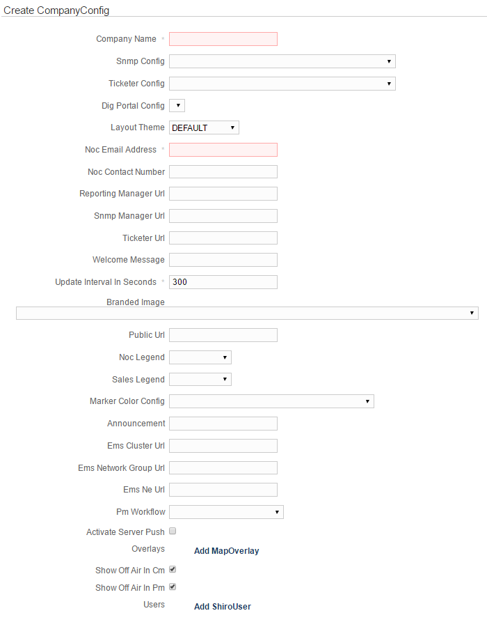The width and height of the screenshot is (487, 620).
Task: Open the Marker Color Config dropdown
Action: pyautogui.click(x=271, y=401)
